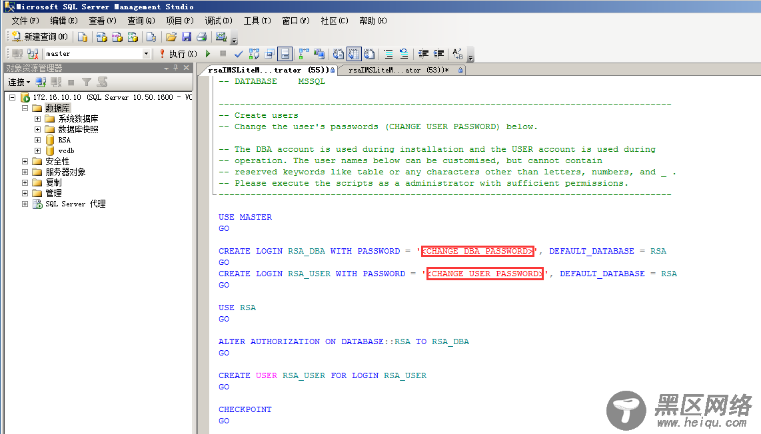The image size is (761, 434).
Task: Open the 工具(T) menu
Action: pos(257,21)
